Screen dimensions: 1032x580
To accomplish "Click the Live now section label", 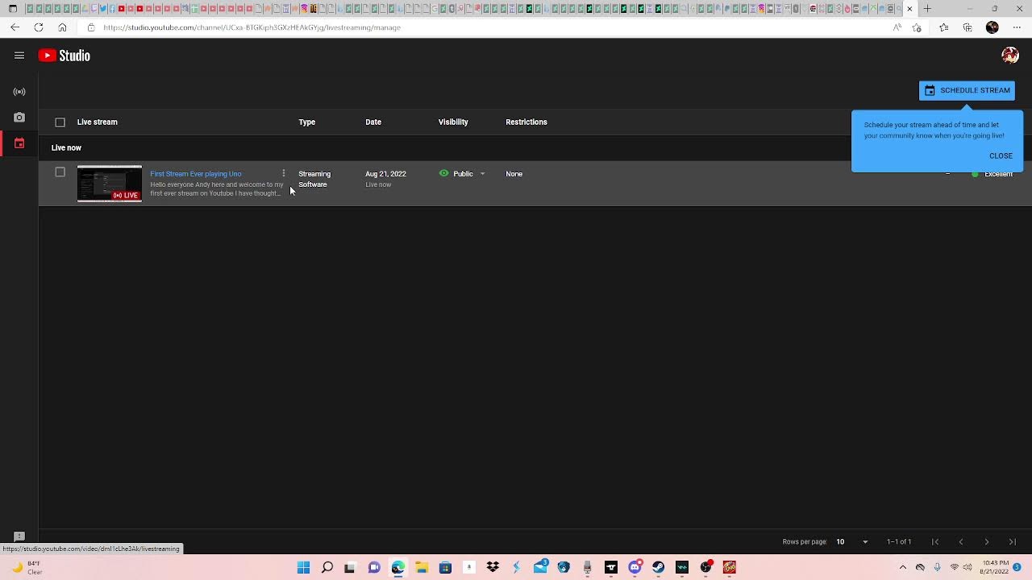I will pos(66,148).
